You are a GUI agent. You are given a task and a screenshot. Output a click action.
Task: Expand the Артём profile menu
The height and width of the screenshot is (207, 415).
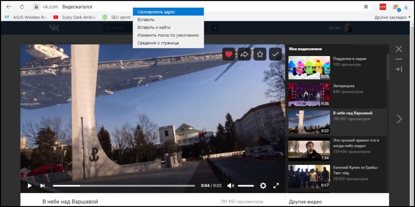[343, 27]
